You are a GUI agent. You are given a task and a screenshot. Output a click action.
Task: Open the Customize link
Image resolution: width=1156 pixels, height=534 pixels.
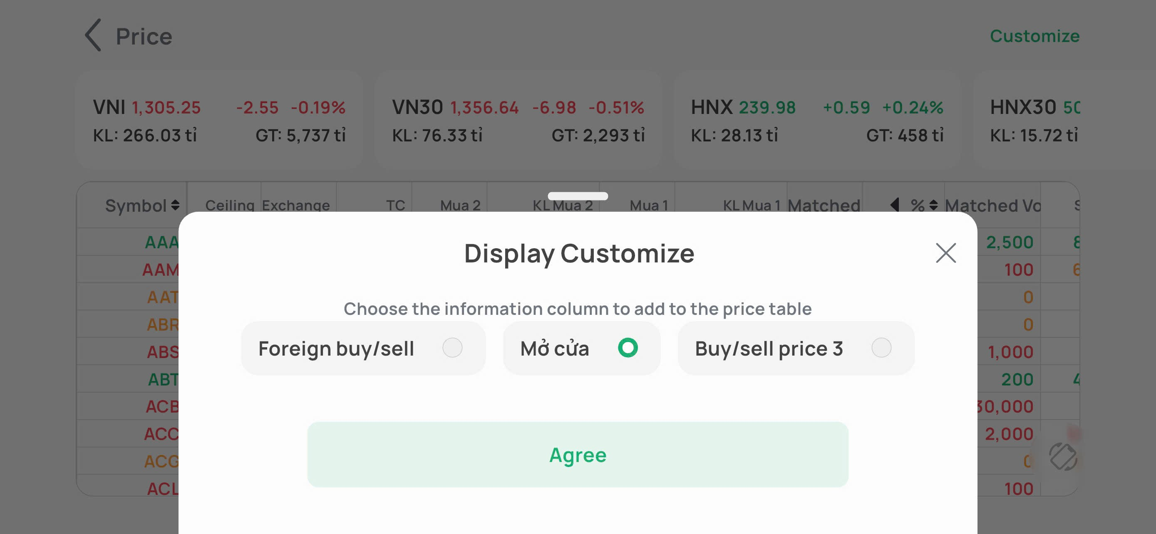click(x=1034, y=36)
